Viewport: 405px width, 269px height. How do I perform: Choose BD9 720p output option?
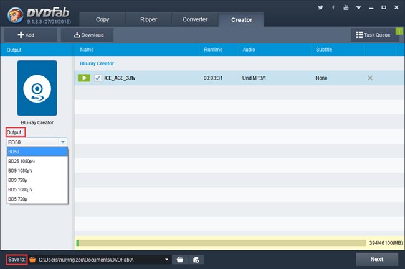37,180
